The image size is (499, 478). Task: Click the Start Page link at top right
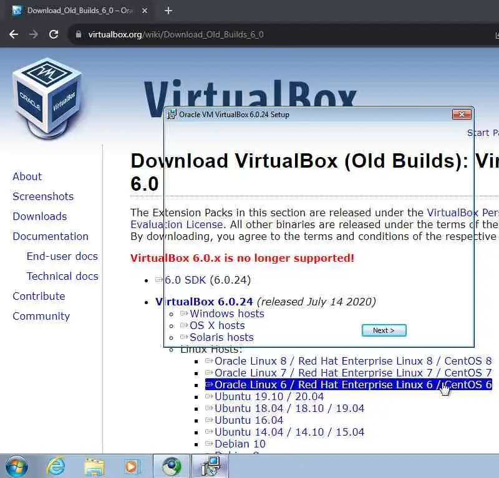(x=483, y=133)
